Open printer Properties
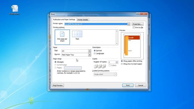 point(137,24)
